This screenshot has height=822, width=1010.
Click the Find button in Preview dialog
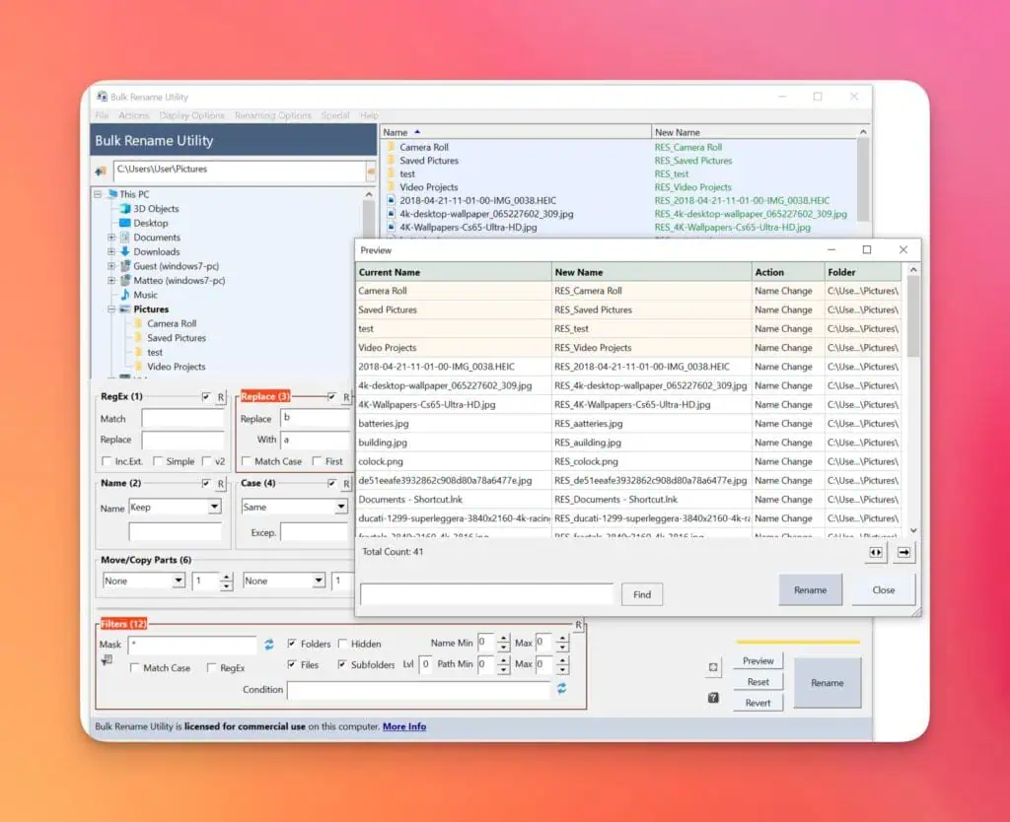tap(641, 594)
